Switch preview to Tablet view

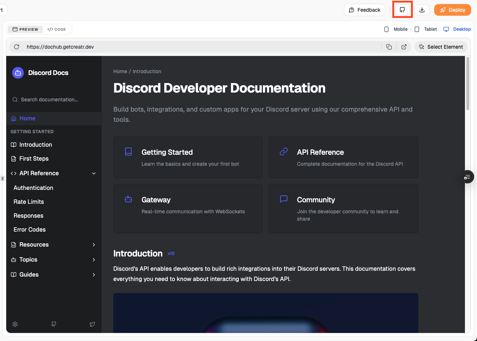coord(426,29)
